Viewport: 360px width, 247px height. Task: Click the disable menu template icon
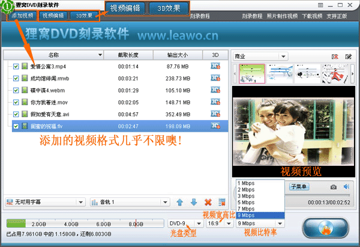point(335,56)
